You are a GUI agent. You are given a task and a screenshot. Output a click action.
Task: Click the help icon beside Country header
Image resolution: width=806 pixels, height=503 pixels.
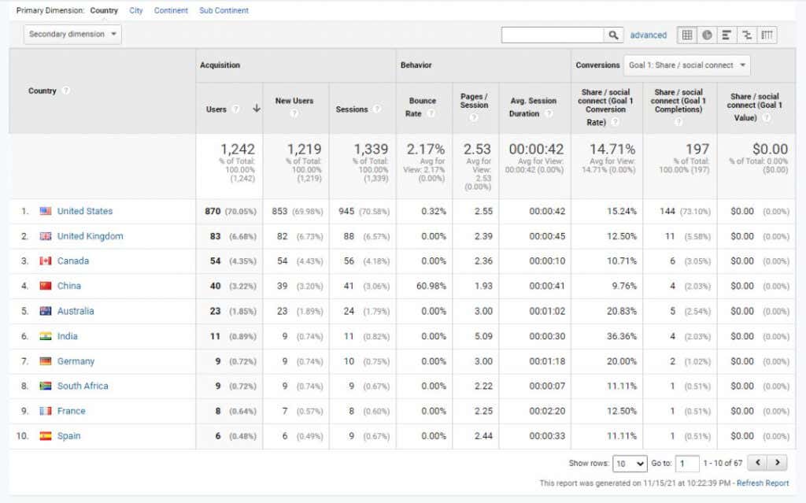66,91
